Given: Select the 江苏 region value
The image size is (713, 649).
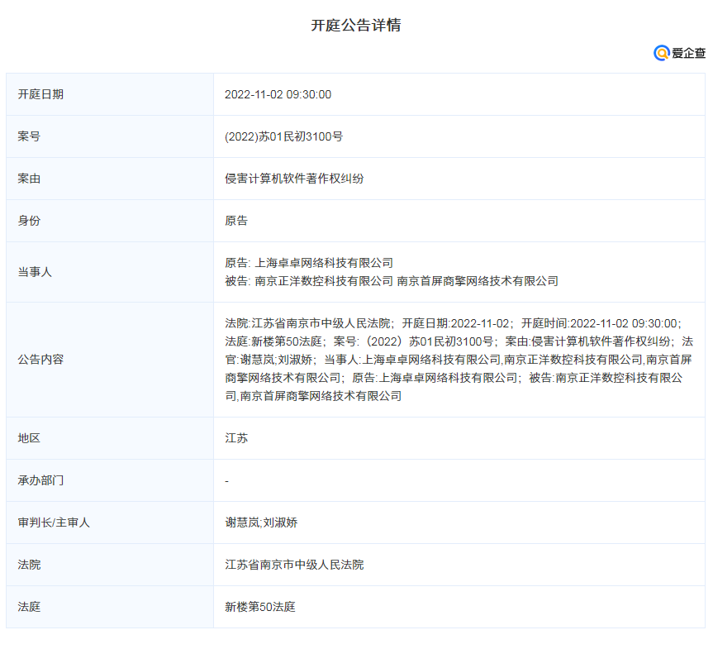Looking at the screenshot, I should point(236,438).
